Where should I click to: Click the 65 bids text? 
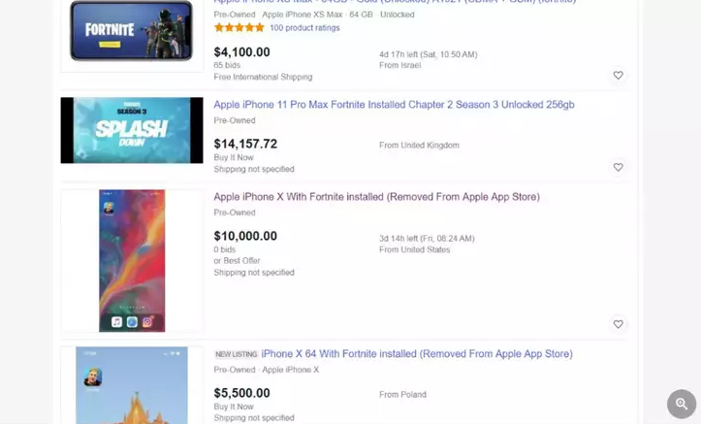point(227,65)
